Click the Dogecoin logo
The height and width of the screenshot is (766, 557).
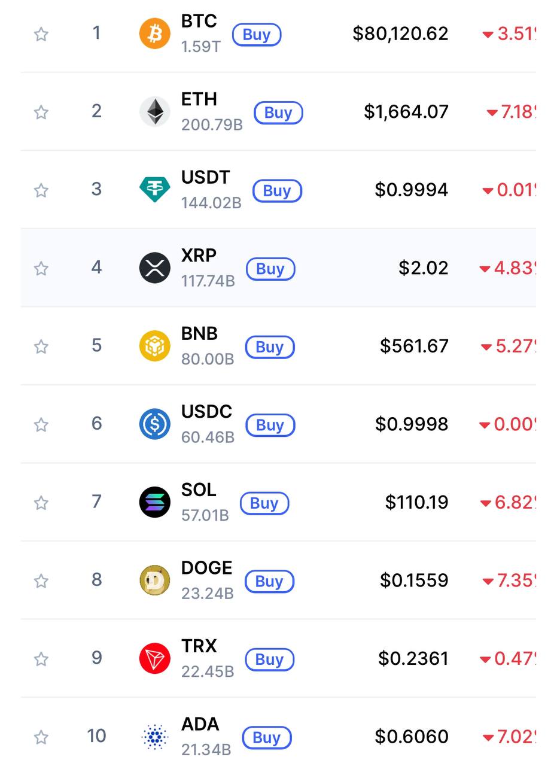[154, 580]
